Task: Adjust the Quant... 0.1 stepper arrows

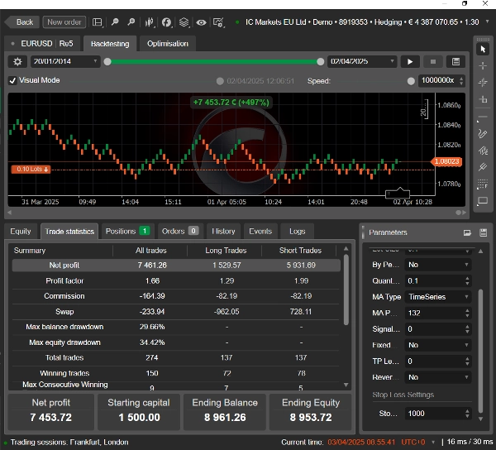Action: pos(467,280)
